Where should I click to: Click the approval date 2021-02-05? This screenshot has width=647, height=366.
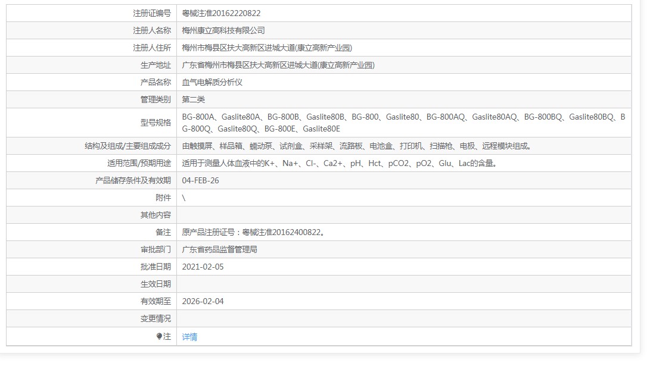[x=203, y=267]
